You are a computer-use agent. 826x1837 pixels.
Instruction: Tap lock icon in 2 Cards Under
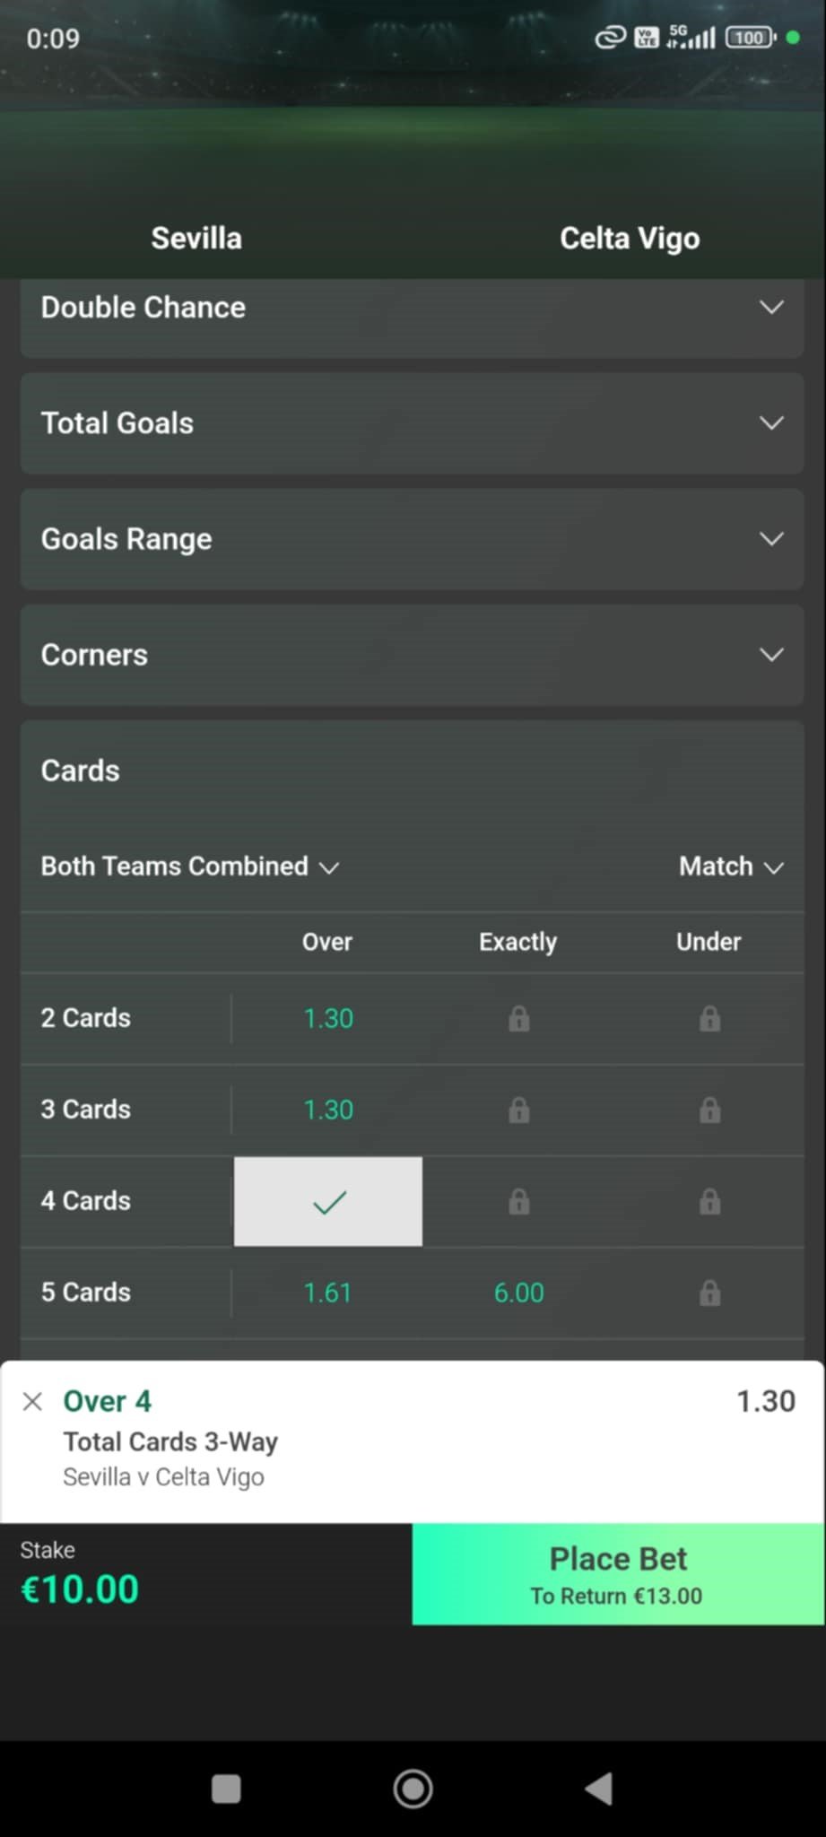click(x=709, y=1019)
